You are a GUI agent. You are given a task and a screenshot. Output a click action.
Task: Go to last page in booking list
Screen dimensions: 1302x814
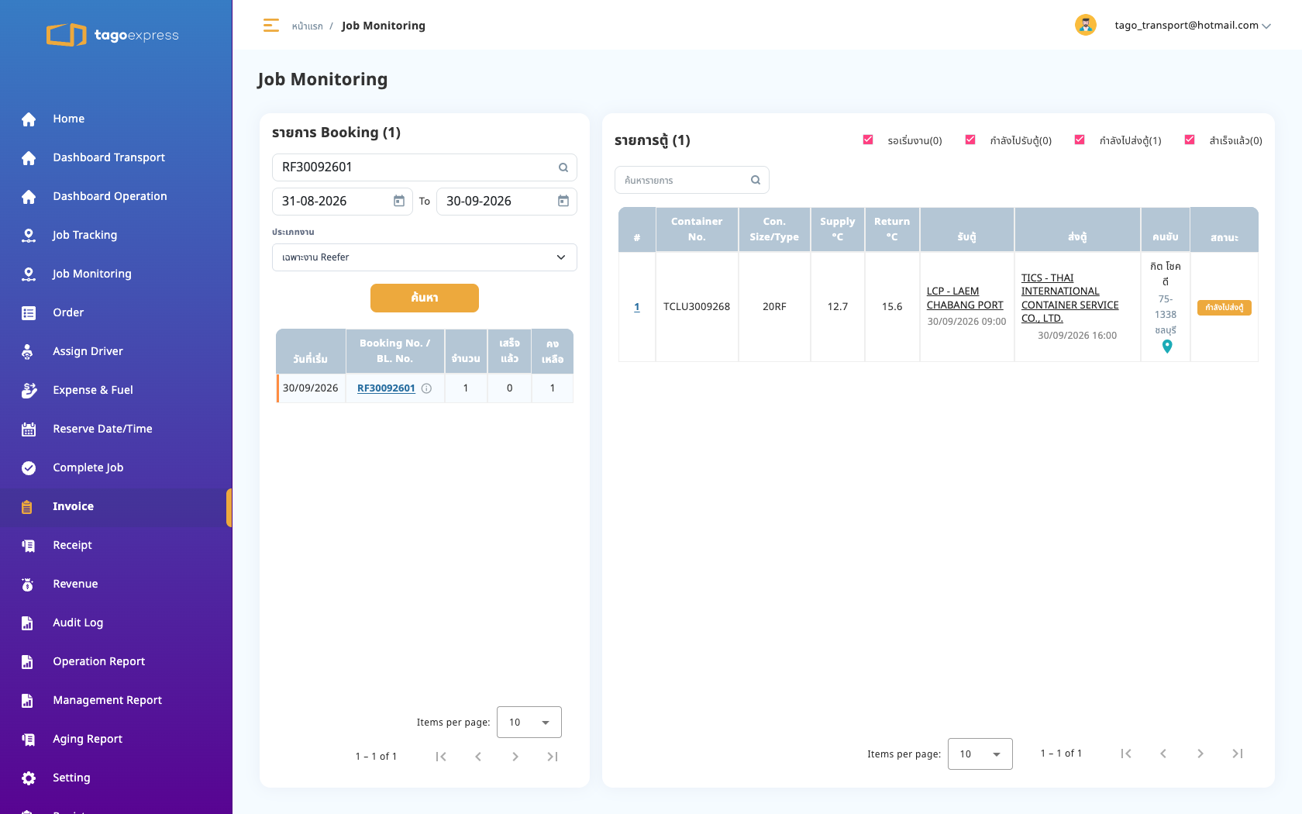click(x=553, y=757)
